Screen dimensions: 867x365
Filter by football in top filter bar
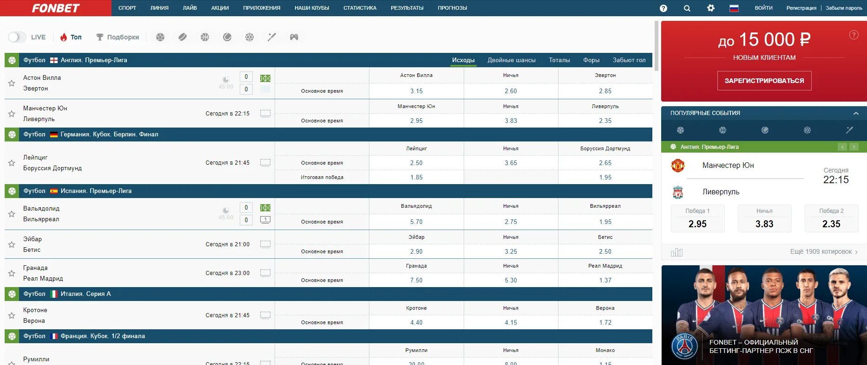click(x=160, y=37)
